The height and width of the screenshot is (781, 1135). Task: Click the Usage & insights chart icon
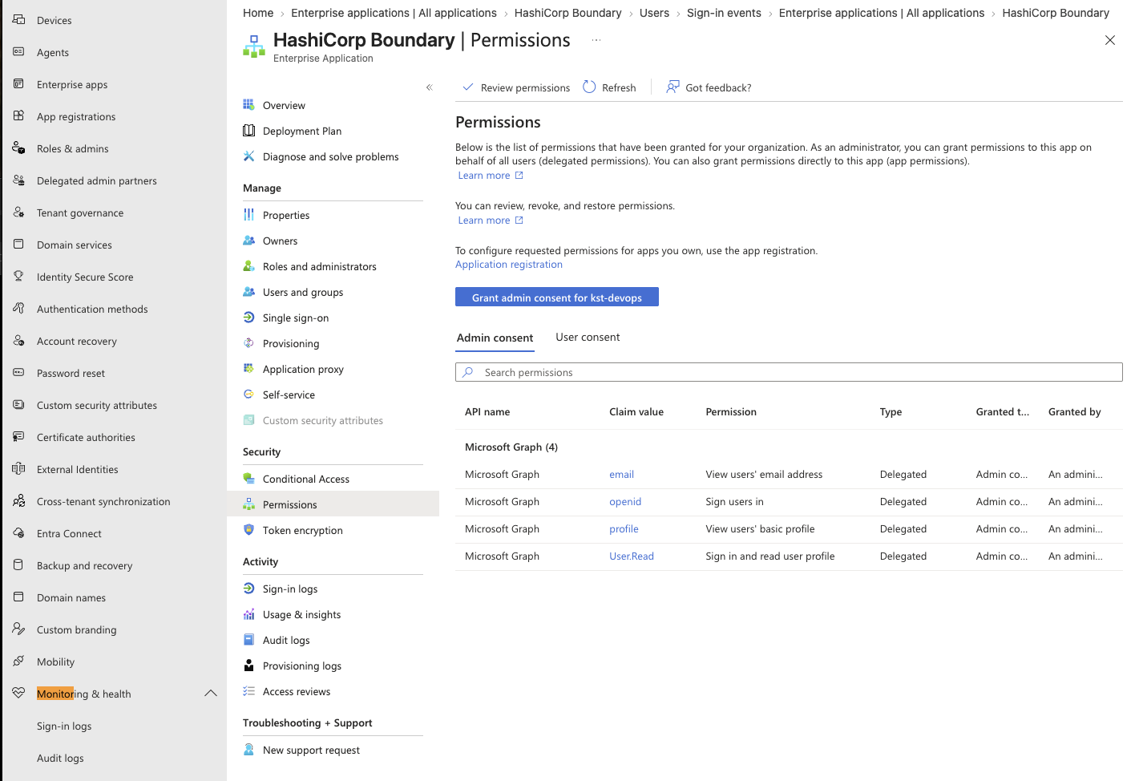(x=248, y=613)
